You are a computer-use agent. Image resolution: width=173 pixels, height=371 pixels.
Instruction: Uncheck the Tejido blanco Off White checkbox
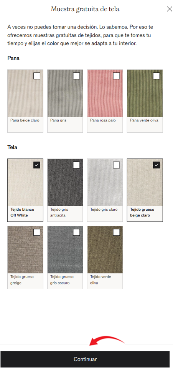coord(36,165)
